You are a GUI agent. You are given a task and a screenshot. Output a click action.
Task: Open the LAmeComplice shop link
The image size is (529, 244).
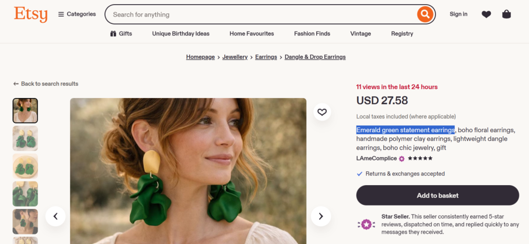[377, 158]
